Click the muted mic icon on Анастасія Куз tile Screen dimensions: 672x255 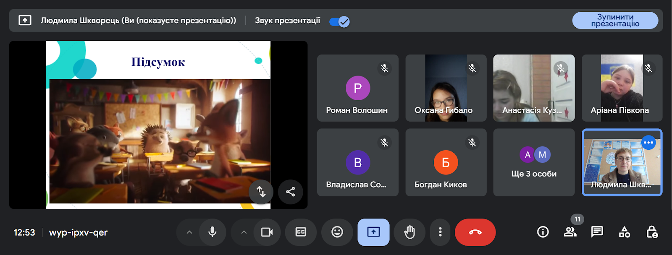pos(560,68)
